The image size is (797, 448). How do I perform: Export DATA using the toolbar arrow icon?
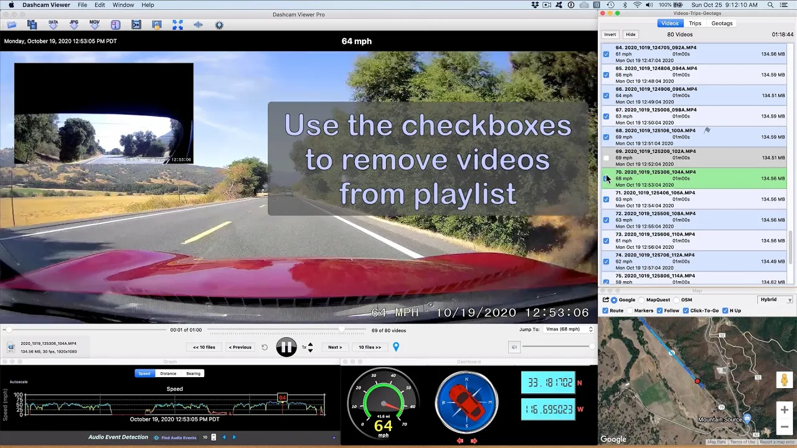54,25
